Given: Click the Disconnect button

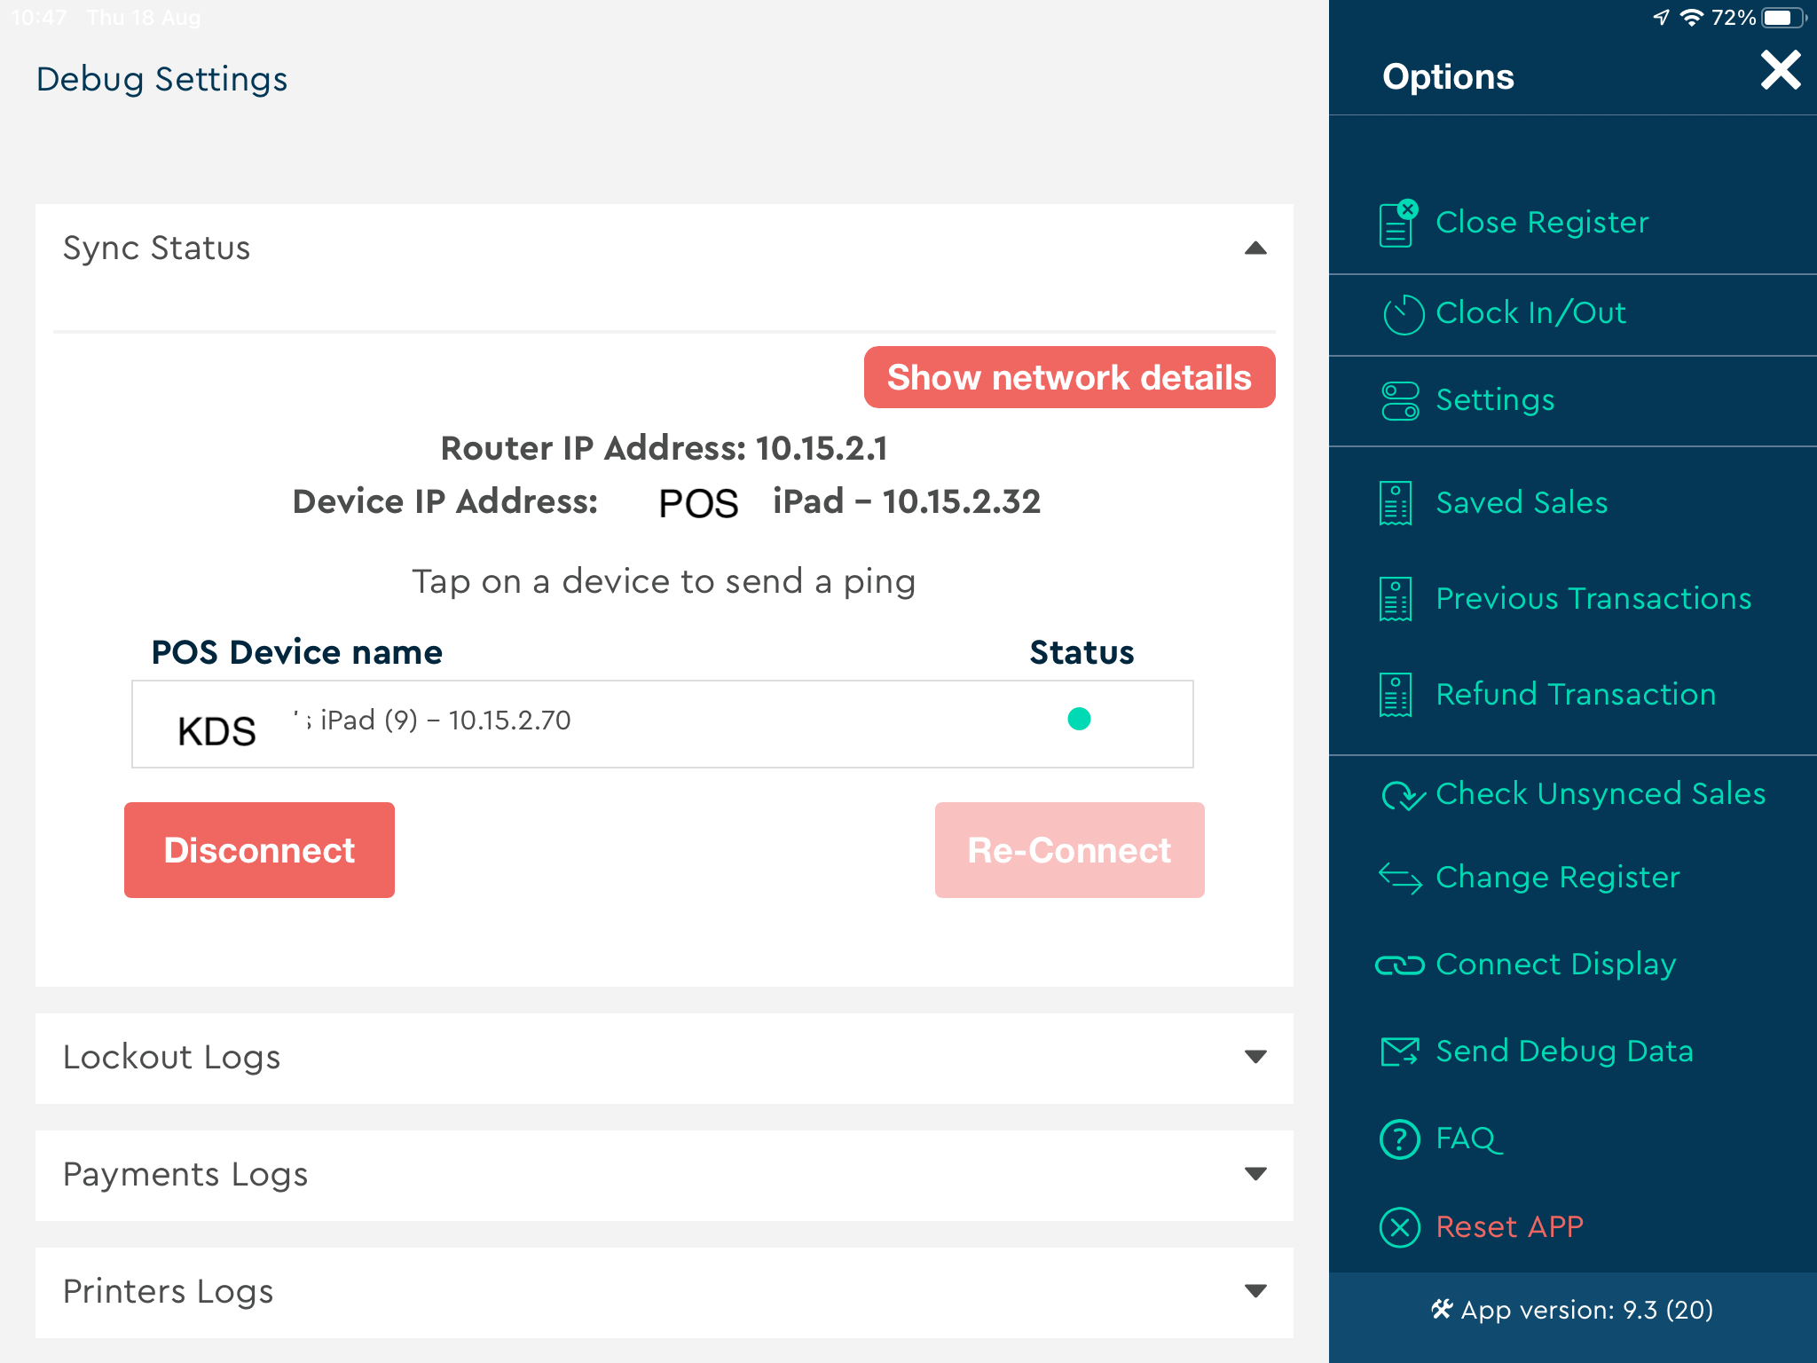Looking at the screenshot, I should coord(259,850).
